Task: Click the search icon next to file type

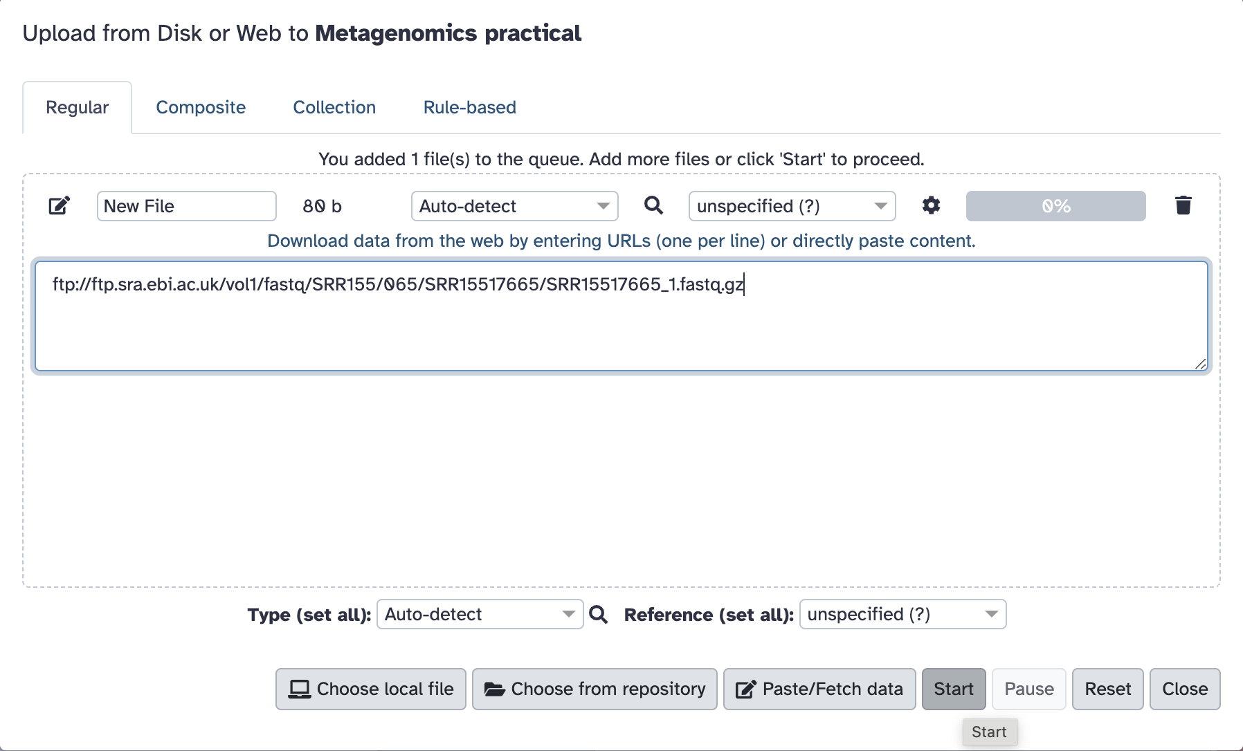Action: [653, 205]
